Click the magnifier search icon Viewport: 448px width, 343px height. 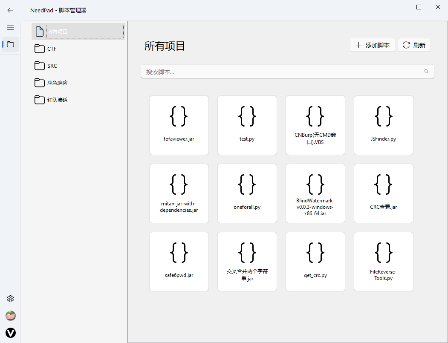tap(426, 72)
